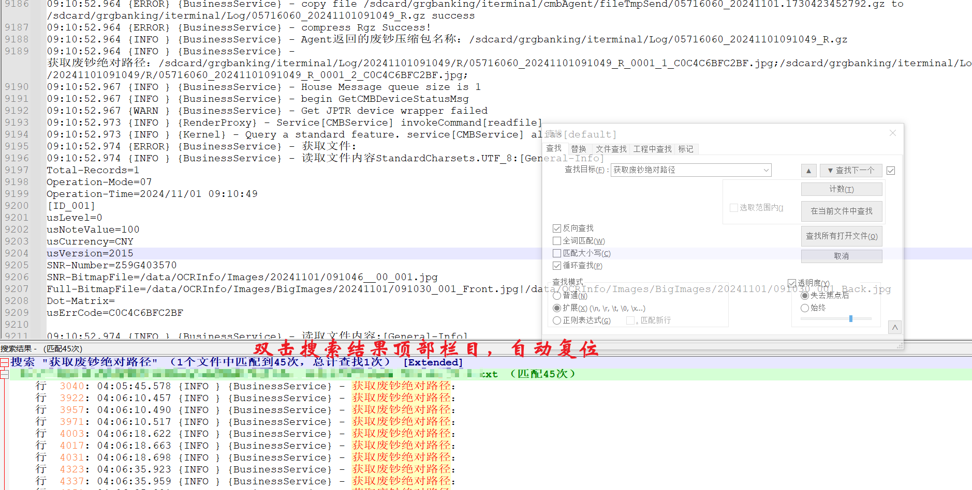Click into the 查找目标 text field

click(686, 170)
